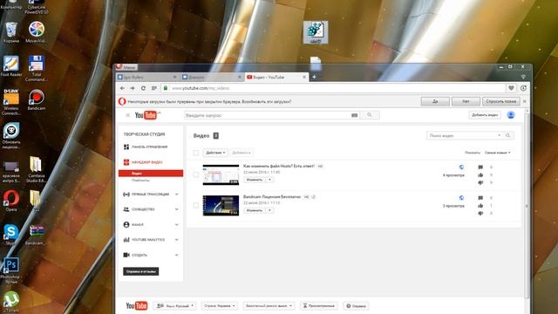Switch to the first browser tab
This screenshot has width=558, height=314.
(146, 77)
